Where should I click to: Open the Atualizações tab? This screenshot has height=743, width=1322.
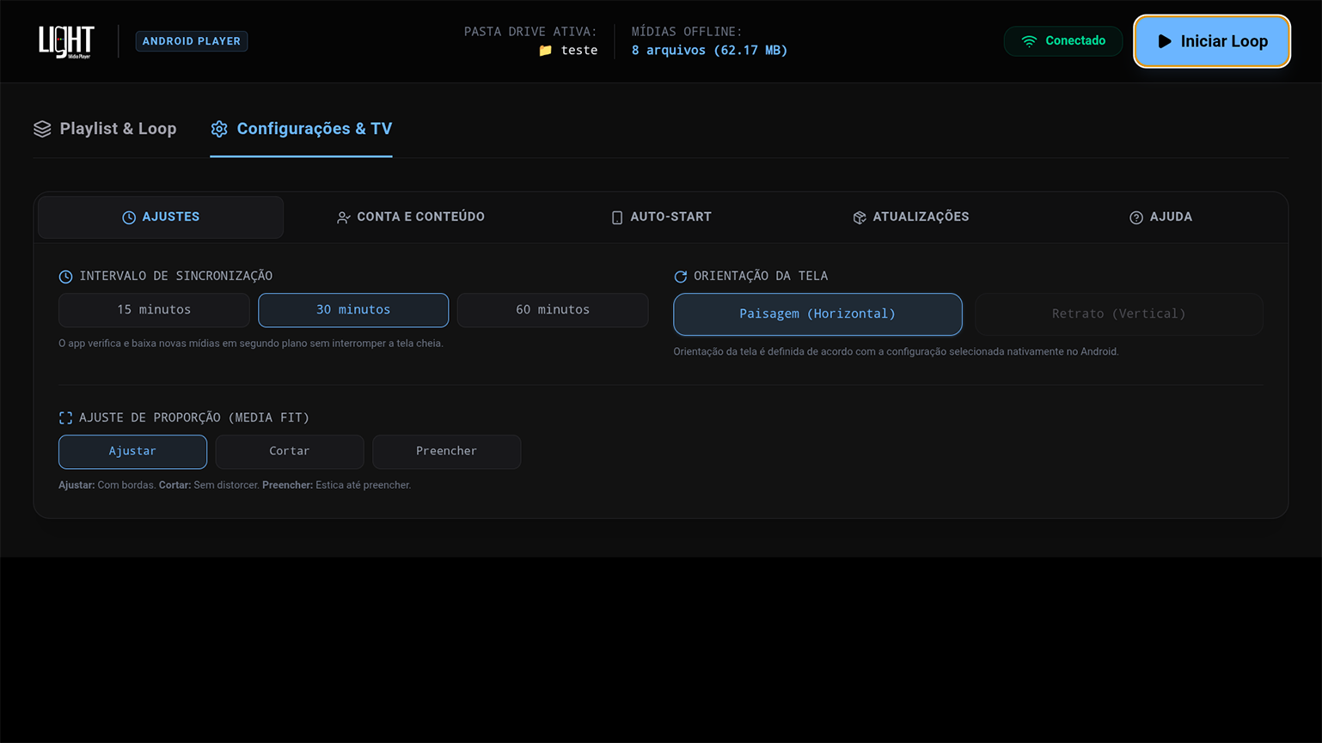pyautogui.click(x=911, y=217)
